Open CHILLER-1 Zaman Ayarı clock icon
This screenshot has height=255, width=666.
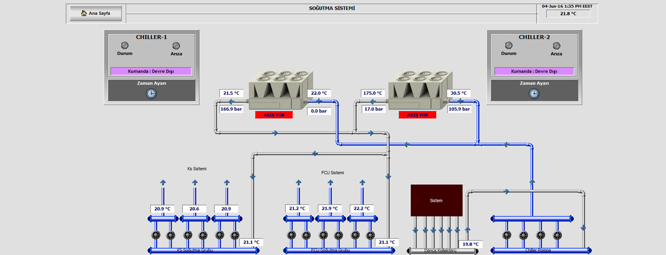pos(151,93)
